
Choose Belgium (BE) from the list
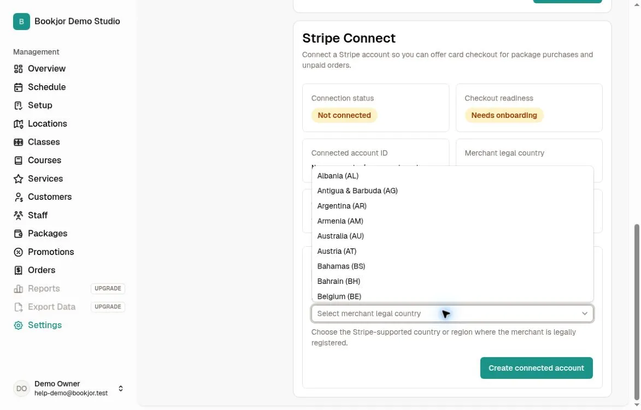(x=452, y=296)
